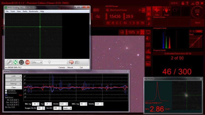Click the Dither button in BackyardEOS
This screenshot has height=115, width=205.
(157, 11)
